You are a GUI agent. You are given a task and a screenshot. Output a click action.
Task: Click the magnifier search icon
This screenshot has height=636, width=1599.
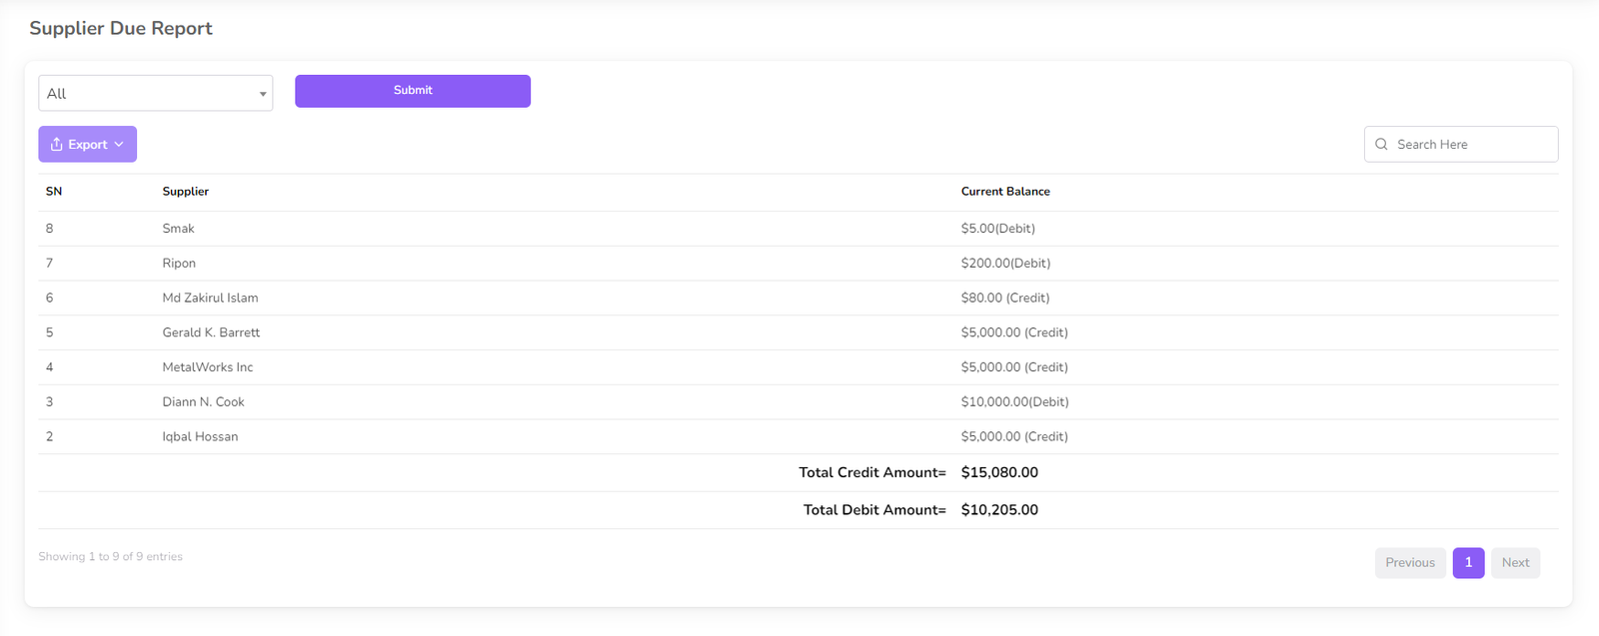1381,144
